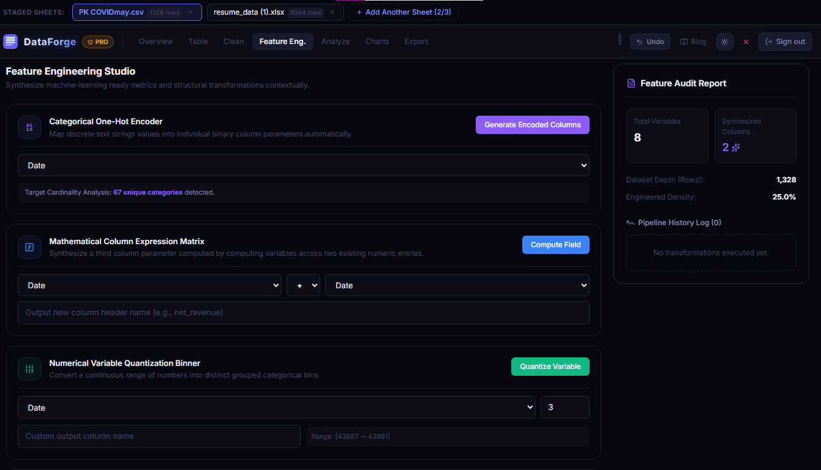Click the output new column header name field
This screenshot has width=821, height=470.
tap(304, 313)
